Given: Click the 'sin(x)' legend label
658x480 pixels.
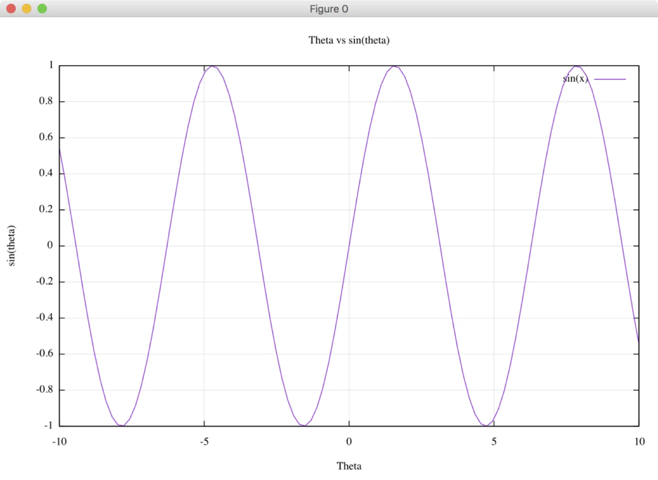Looking at the screenshot, I should click(575, 79).
